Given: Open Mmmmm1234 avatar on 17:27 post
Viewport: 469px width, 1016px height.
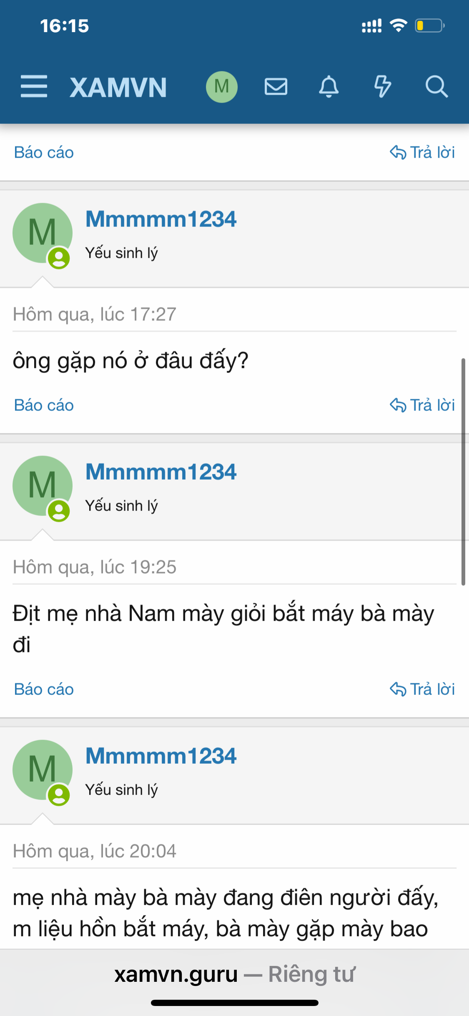Looking at the screenshot, I should point(42,233).
